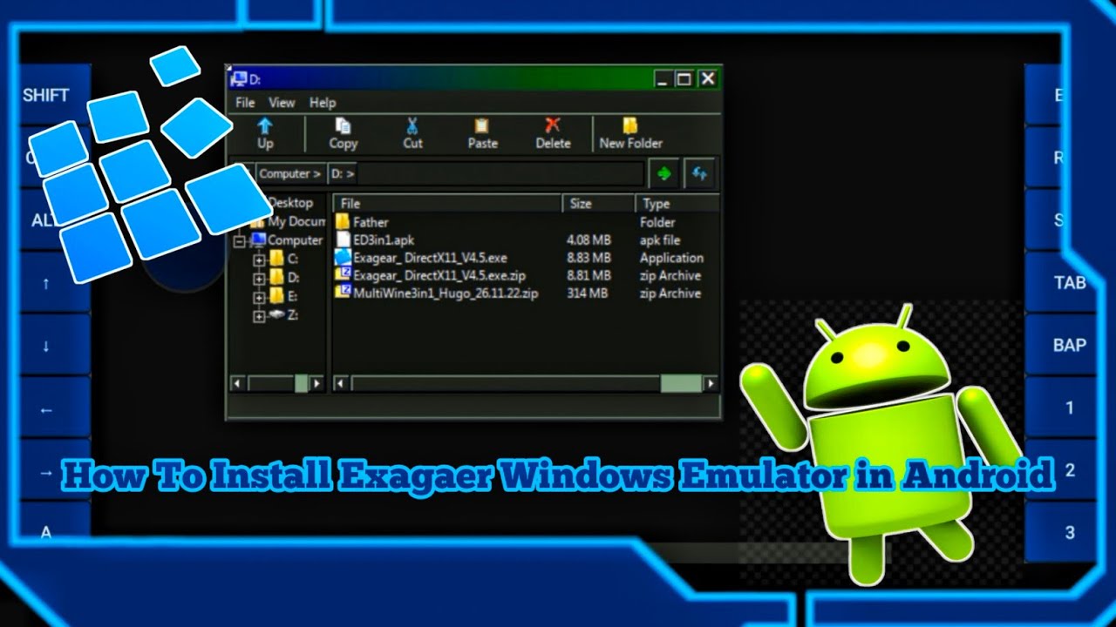Click the tree pane scroll left arrow
Viewport: 1116px width, 627px height.
237,383
